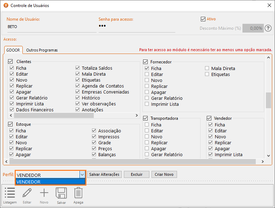Click the access panel bottom scroll left arrow
Viewport: 275px width, 208px height.
[x=7, y=161]
